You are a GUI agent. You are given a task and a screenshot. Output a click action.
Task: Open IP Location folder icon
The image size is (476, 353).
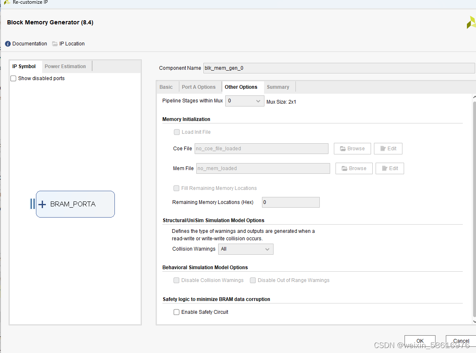[55, 44]
